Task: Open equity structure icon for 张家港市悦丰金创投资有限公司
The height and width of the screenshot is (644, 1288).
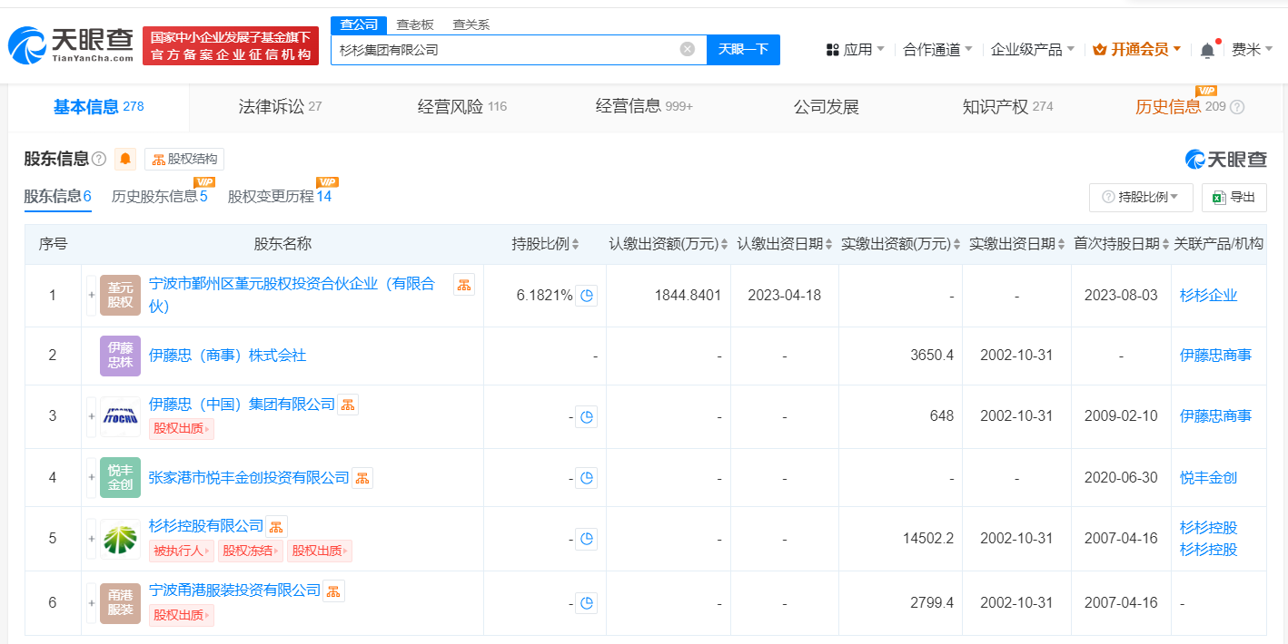Action: click(x=362, y=478)
